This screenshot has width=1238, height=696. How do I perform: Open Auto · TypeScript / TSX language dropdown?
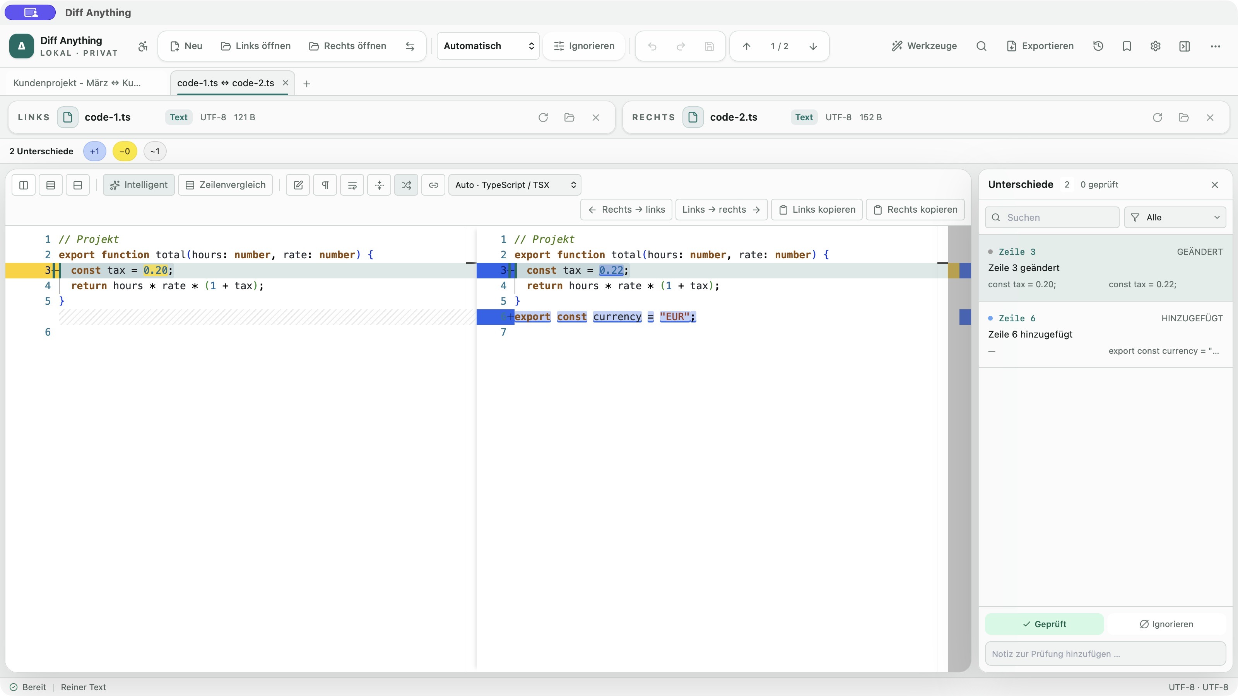[515, 185]
